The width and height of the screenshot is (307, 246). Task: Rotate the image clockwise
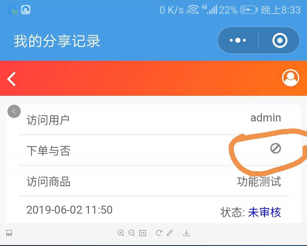[159, 233]
